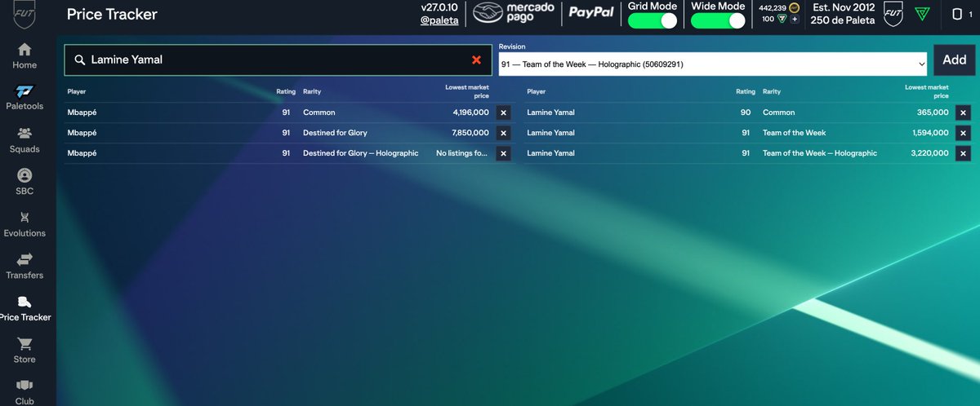
Task: Click the FUT logo at top left
Action: click(x=24, y=14)
